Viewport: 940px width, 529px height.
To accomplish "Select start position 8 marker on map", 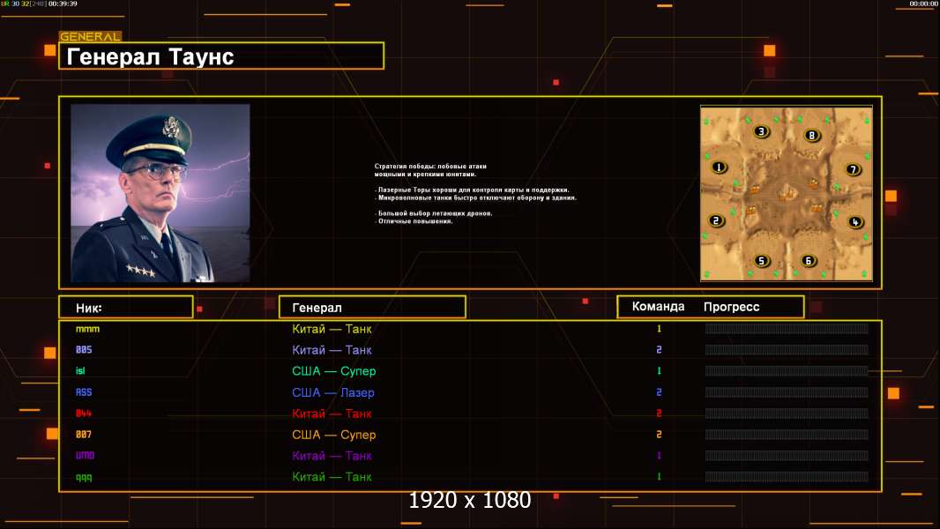I will point(812,135).
